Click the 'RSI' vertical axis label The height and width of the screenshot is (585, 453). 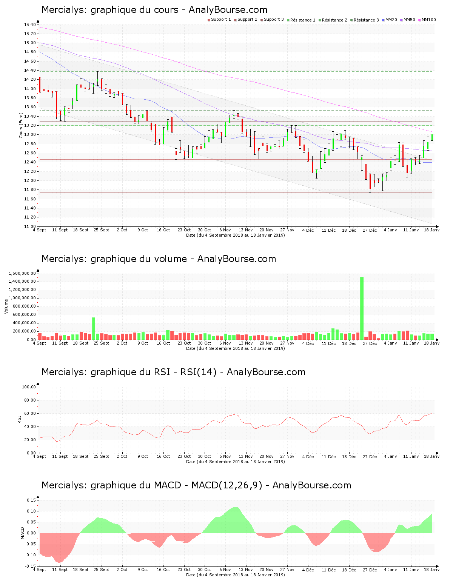19,419
